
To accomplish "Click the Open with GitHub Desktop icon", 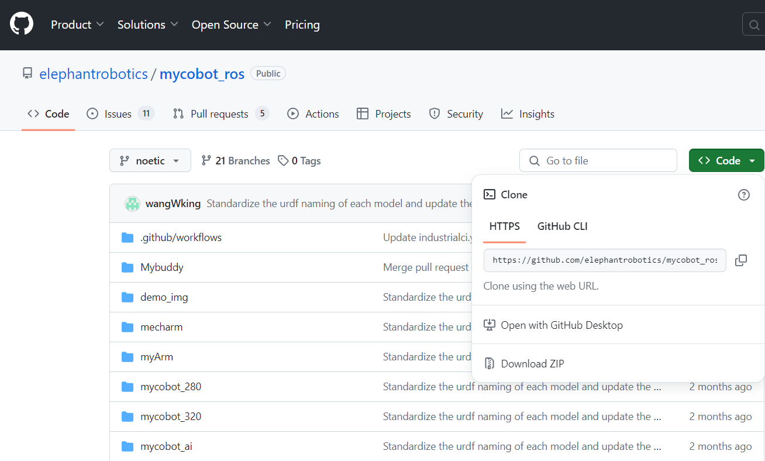I will 490,325.
